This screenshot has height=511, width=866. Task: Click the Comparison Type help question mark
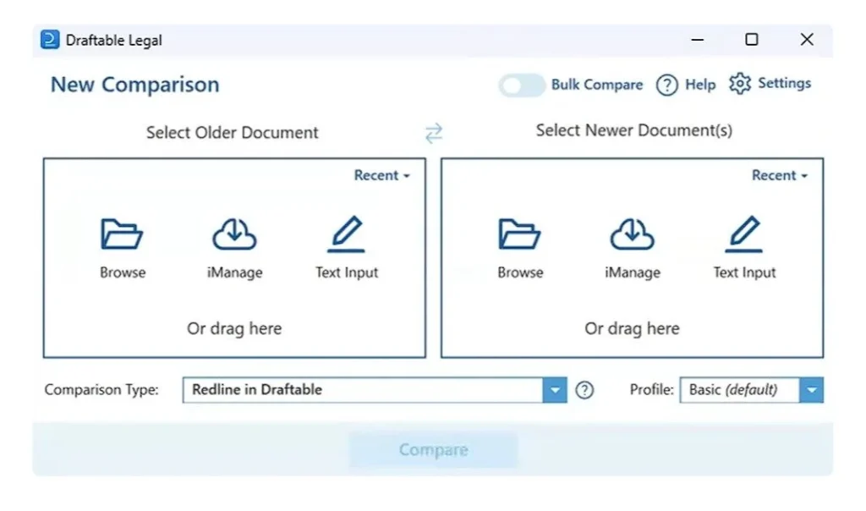584,390
